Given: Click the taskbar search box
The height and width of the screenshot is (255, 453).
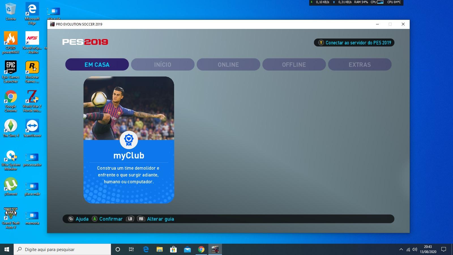Looking at the screenshot, I should pos(62,249).
